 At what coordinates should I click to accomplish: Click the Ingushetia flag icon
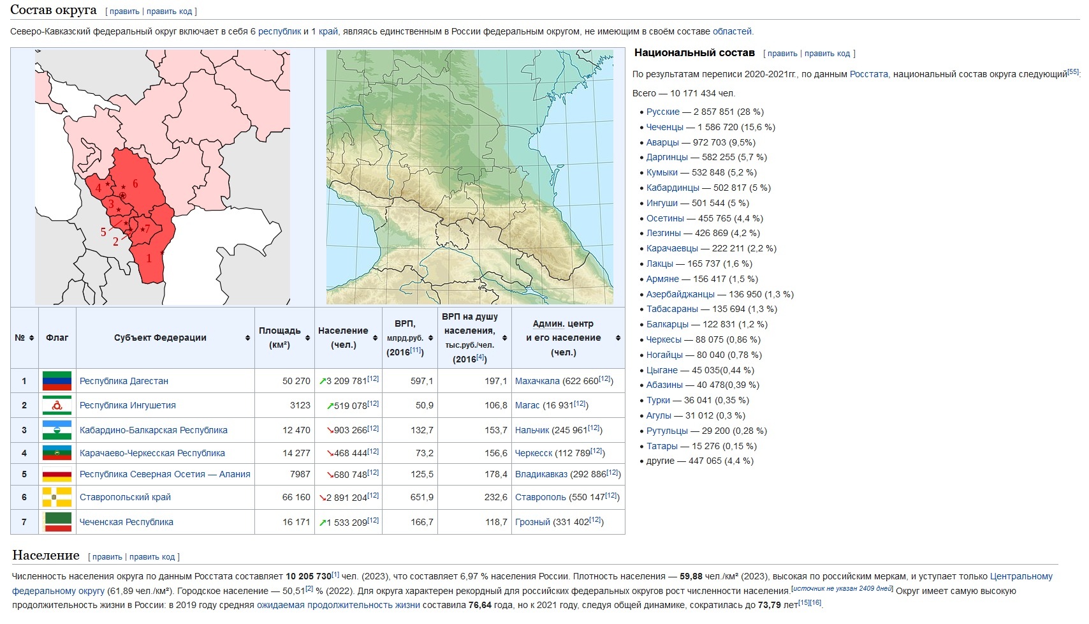(x=57, y=405)
